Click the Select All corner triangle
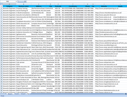The image size is (127, 97). (1, 4)
